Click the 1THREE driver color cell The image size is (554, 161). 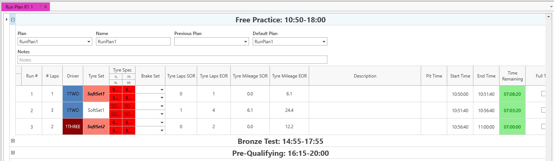point(73,127)
